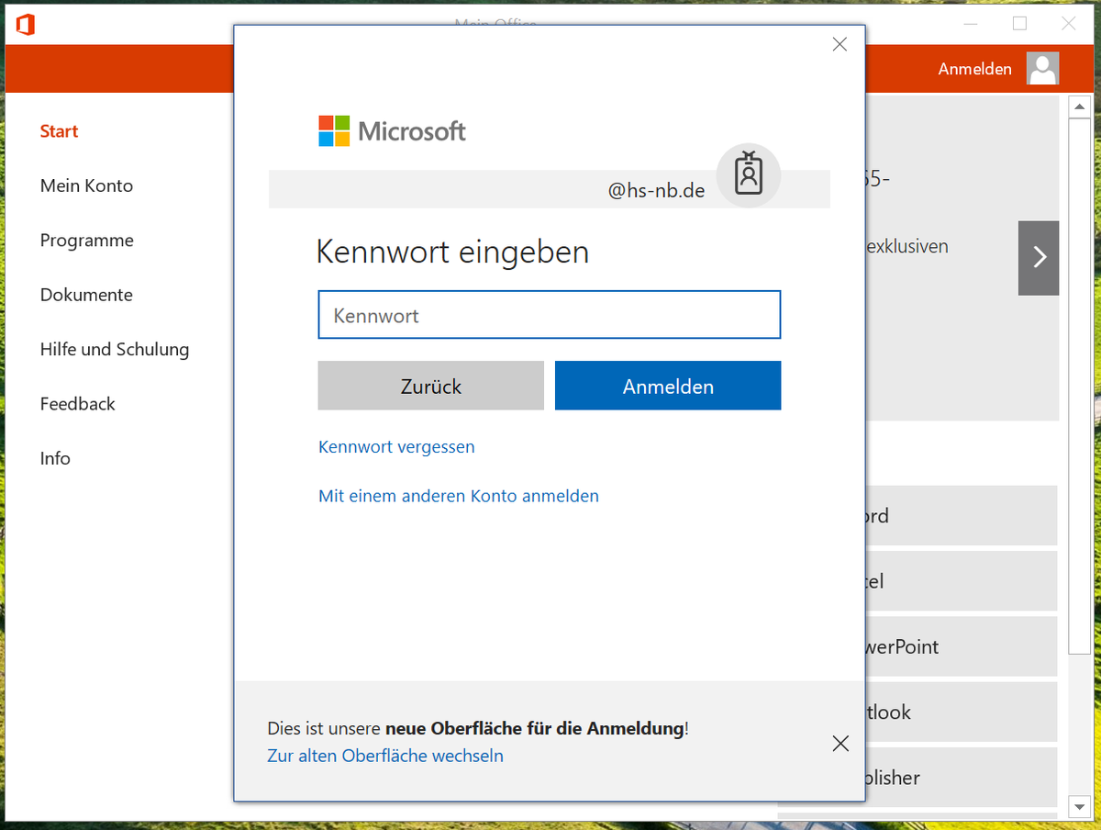Click the Zurück button

coord(431,386)
